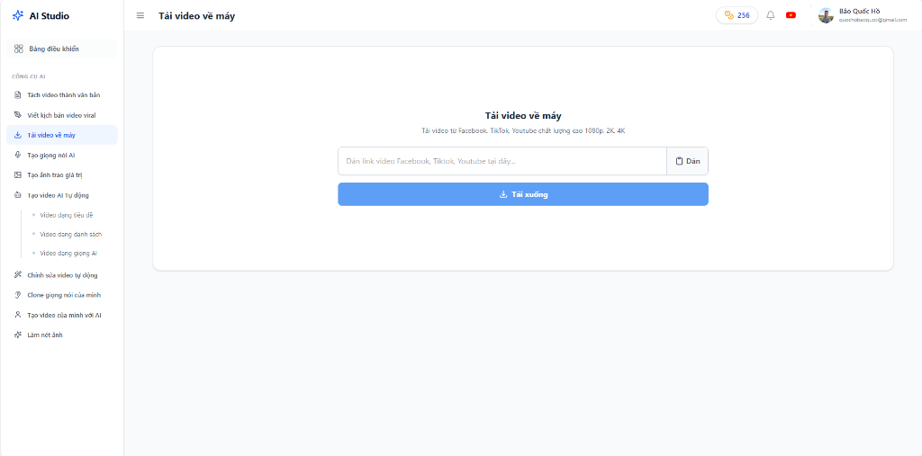Open the notification bell icon
922x456 pixels.
[771, 15]
